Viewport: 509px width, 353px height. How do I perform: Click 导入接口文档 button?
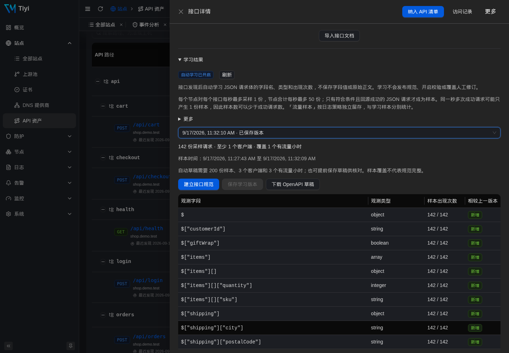[339, 36]
